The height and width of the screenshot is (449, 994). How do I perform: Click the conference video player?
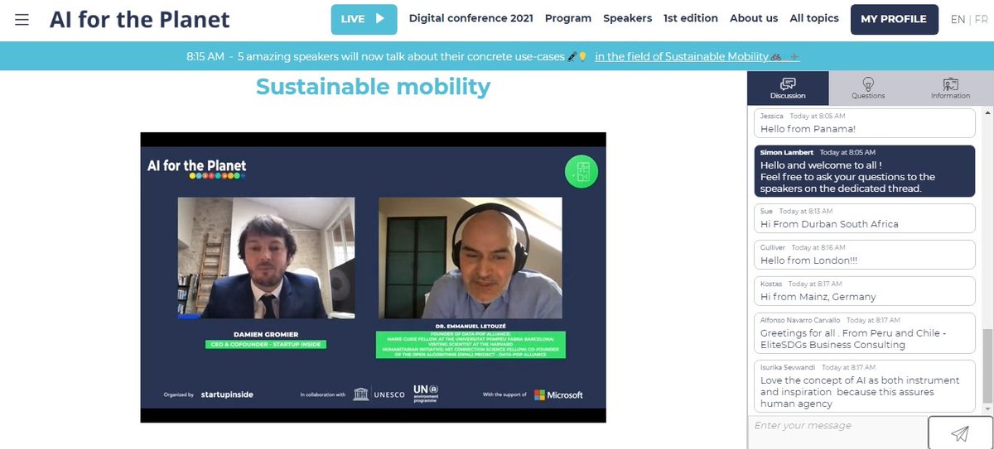pyautogui.click(x=373, y=277)
